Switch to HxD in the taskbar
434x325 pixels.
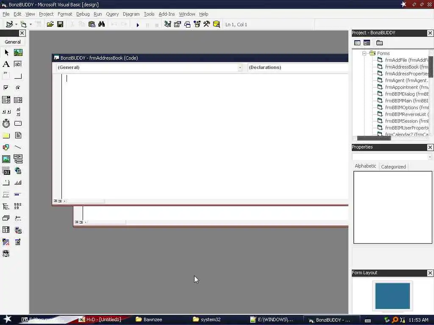[100, 319]
